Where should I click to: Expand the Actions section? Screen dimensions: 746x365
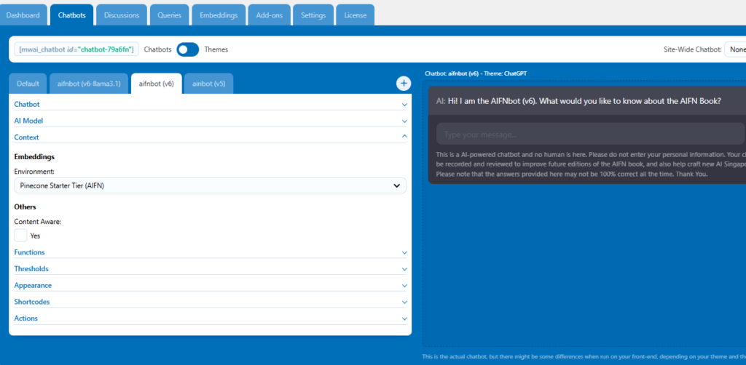pos(210,318)
